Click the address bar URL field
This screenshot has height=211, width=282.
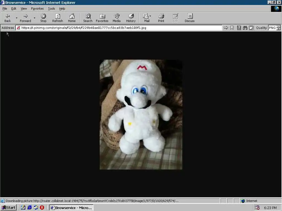[x=119, y=28]
